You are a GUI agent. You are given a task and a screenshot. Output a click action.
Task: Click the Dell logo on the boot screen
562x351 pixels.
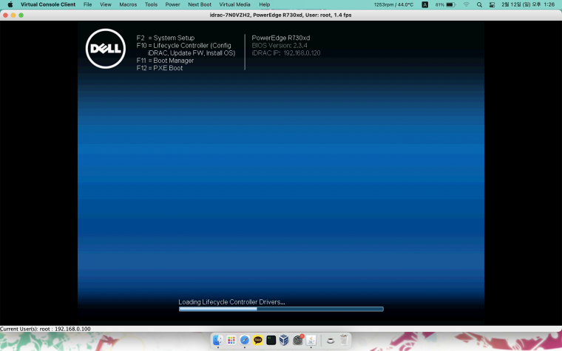(x=105, y=49)
